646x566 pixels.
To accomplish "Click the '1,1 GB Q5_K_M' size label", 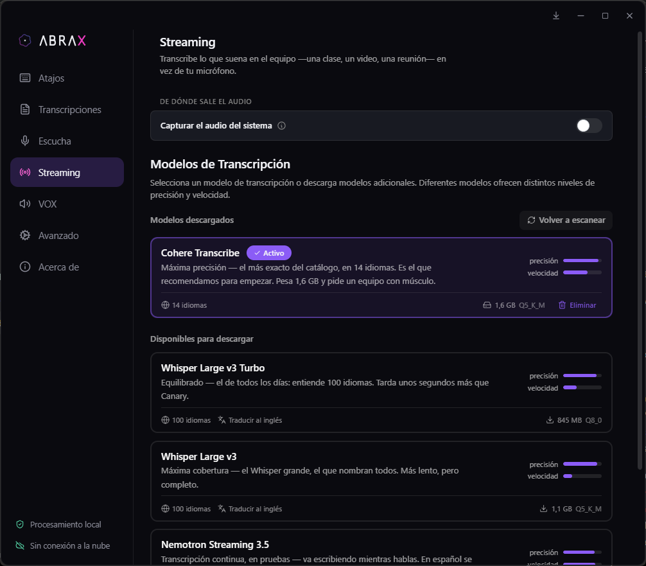I will 577,509.
